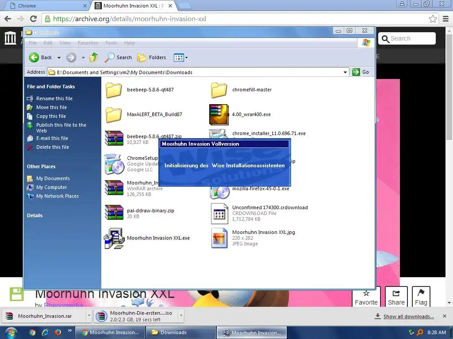Image resolution: width=453 pixels, height=339 pixels.
Task: Open the Favorites menu in Downloads window
Action: 88,43
